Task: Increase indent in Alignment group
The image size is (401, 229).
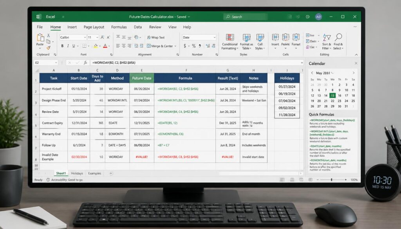Action: (x=141, y=46)
